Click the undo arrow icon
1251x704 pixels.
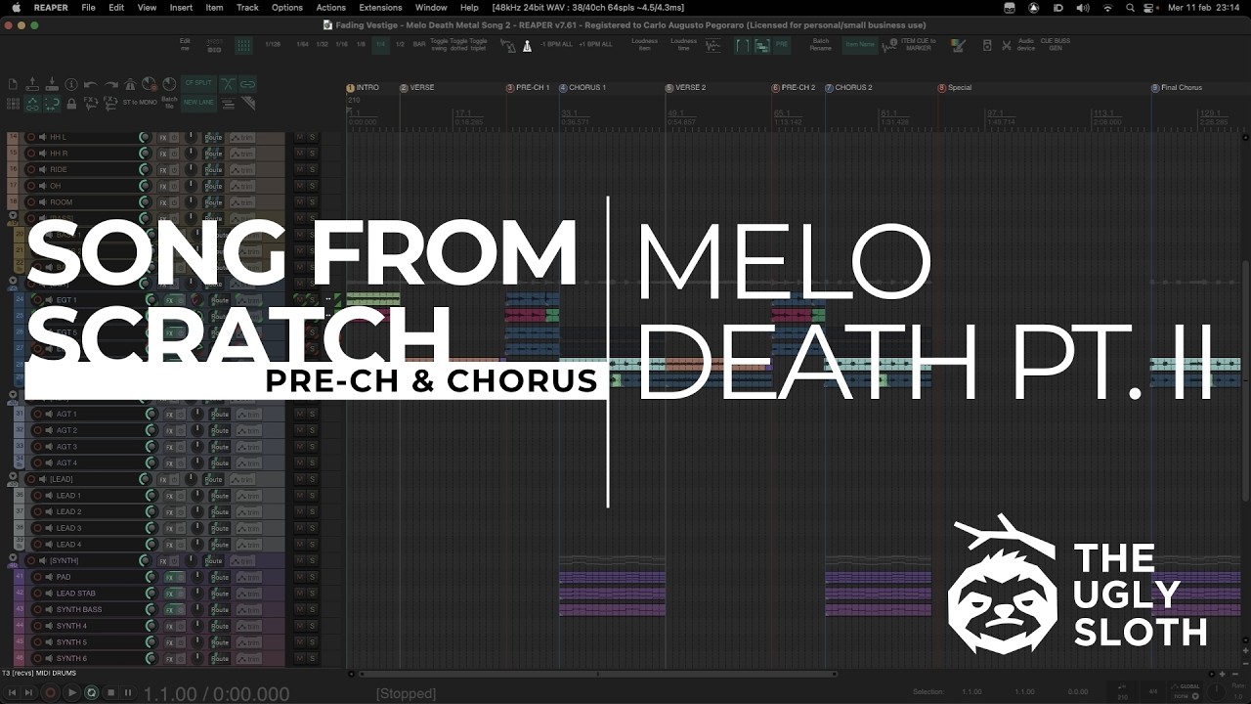pyautogui.click(x=91, y=85)
